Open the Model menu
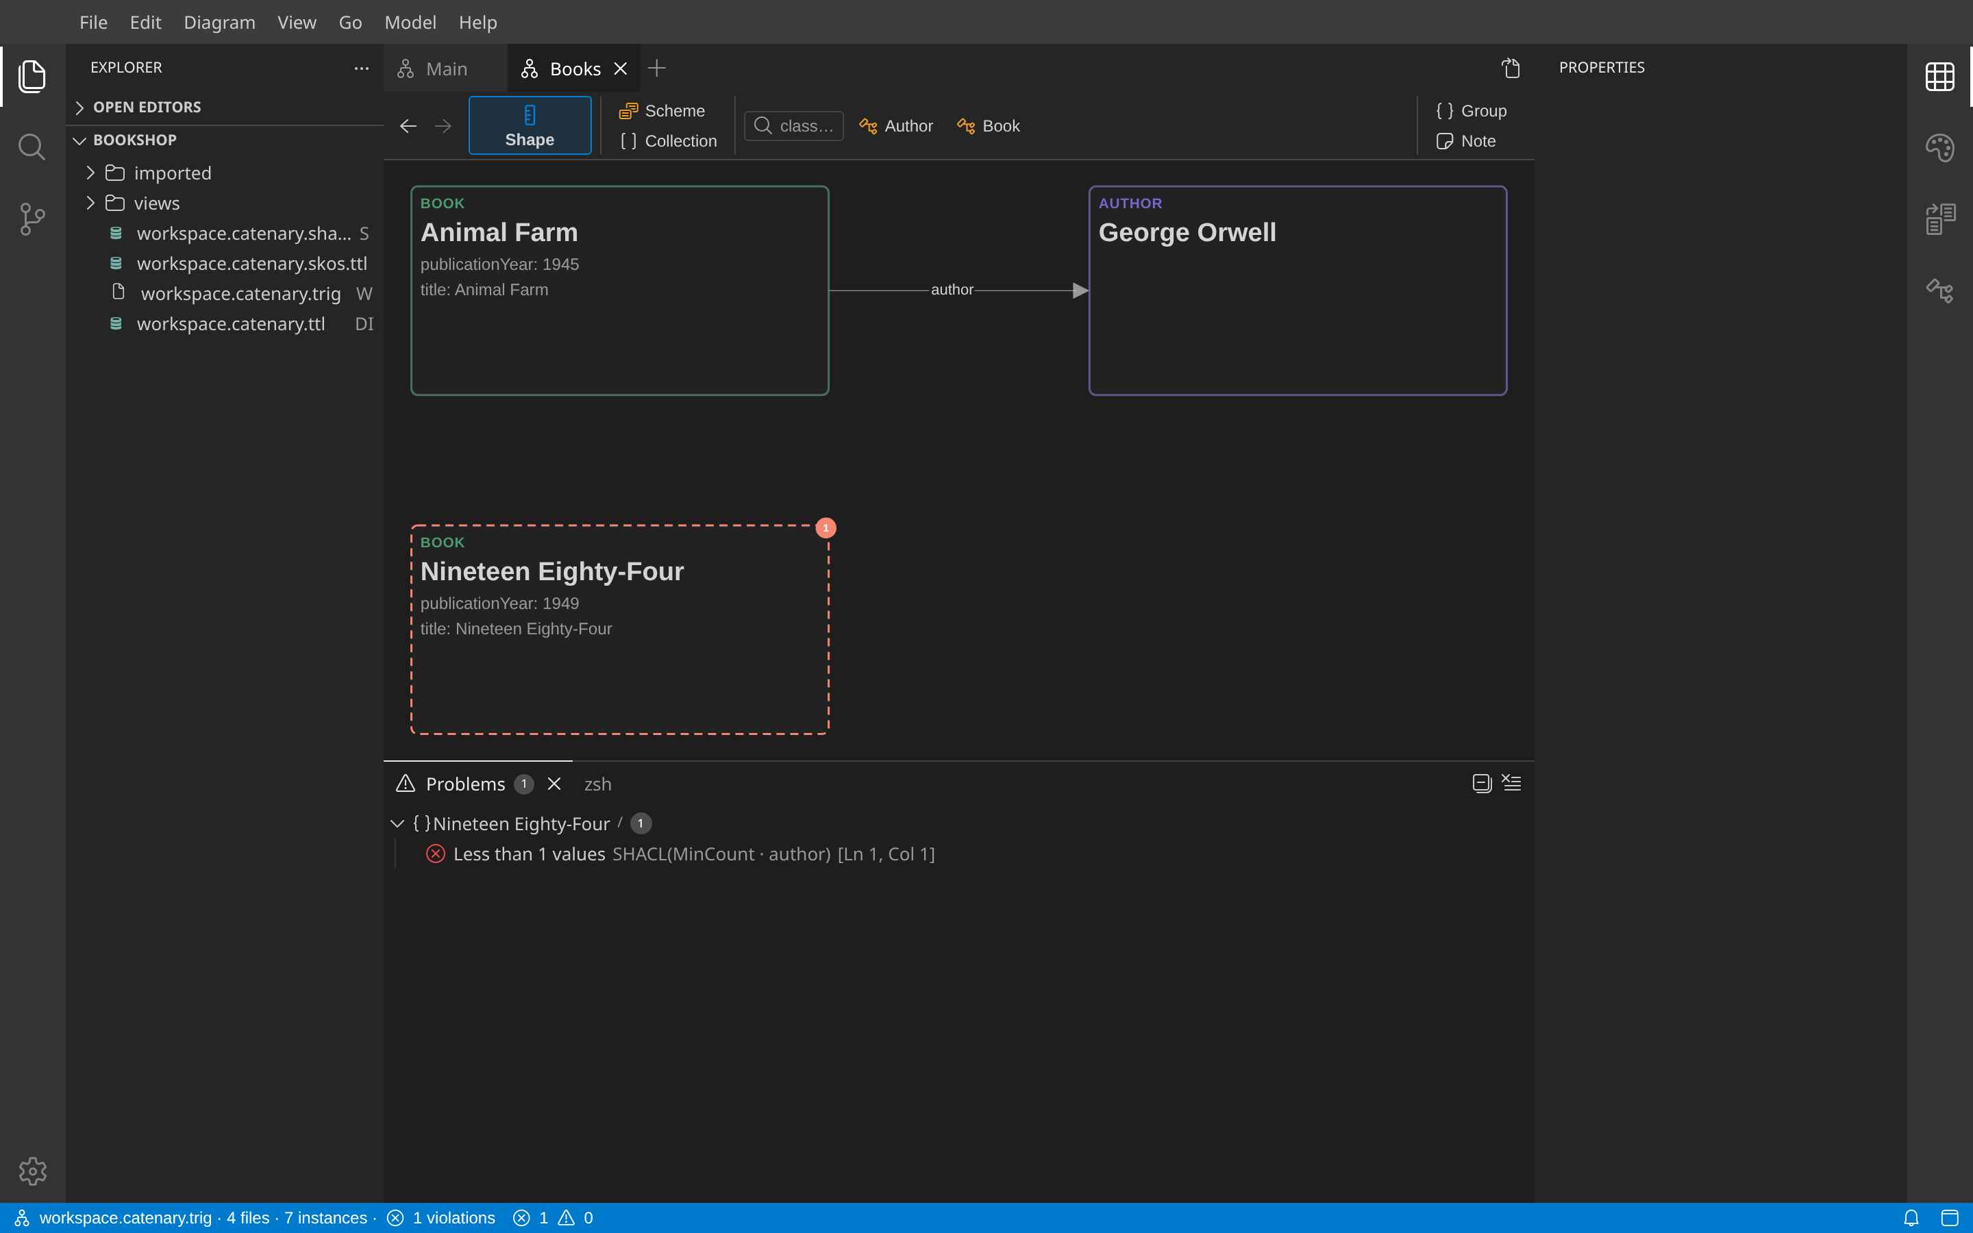Image resolution: width=1973 pixels, height=1233 pixels. click(410, 22)
